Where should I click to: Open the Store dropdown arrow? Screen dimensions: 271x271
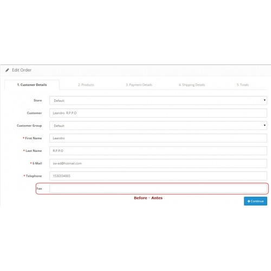click(264, 100)
